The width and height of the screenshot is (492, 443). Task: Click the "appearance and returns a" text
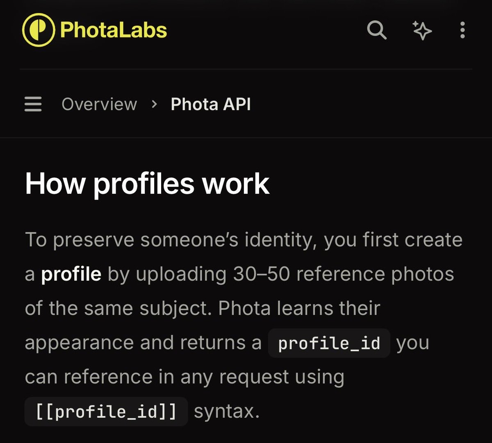[x=143, y=343]
